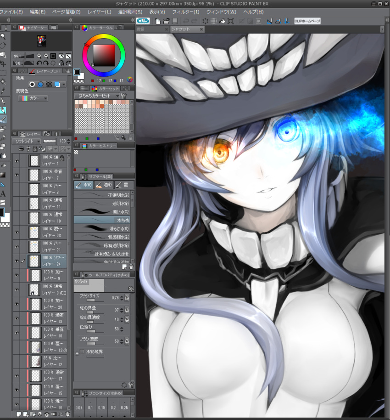Open the ファイル(F) menu
This screenshot has width=390, height=420.
[11, 12]
